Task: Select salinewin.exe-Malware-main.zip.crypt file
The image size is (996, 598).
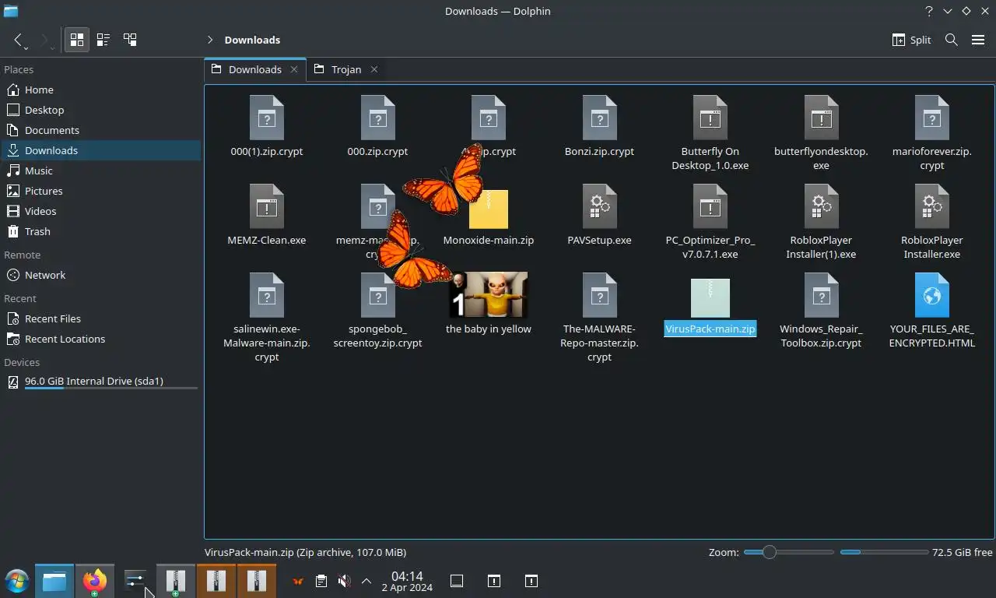Action: point(267,317)
